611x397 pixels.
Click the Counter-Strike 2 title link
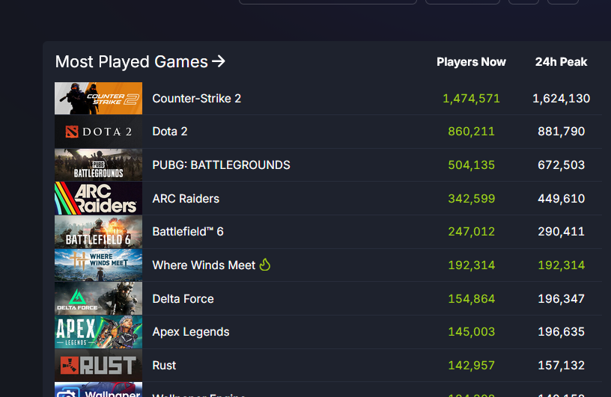[x=196, y=99]
